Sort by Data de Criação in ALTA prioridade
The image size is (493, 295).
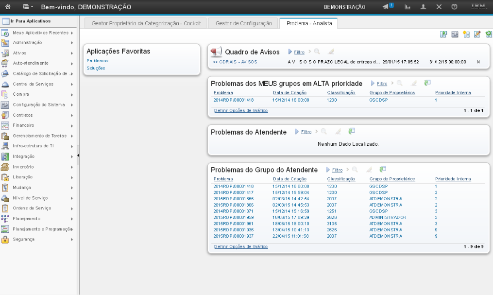pos(289,92)
